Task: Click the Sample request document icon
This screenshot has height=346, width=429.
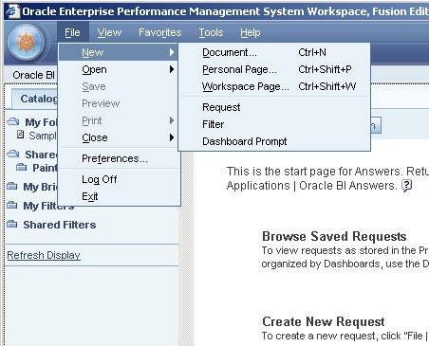Action: click(x=21, y=135)
